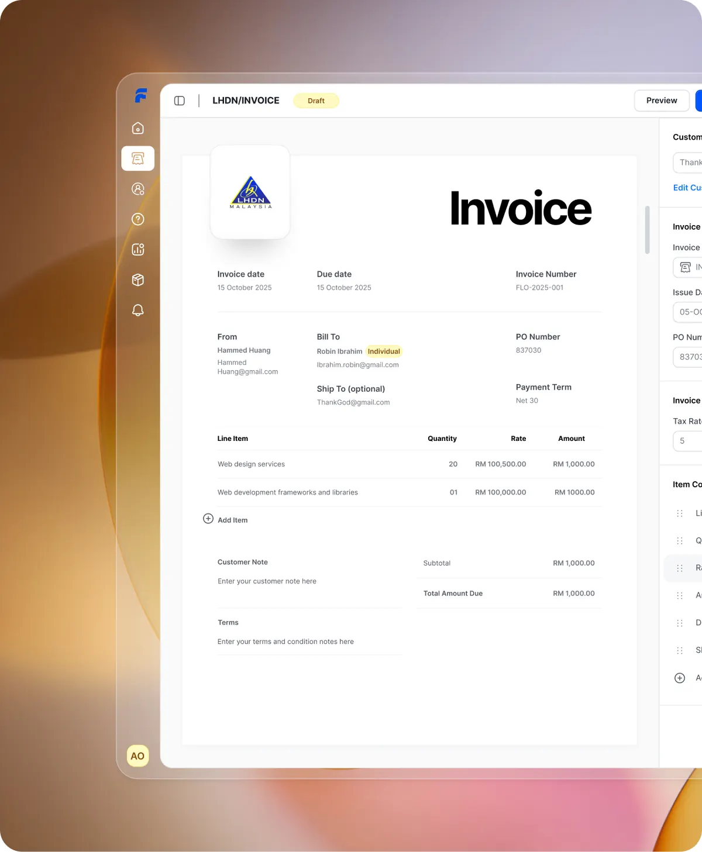
Task: Click the Amount column header
Action: (x=572, y=439)
